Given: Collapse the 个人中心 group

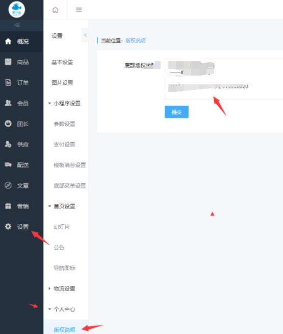Looking at the screenshot, I should [x=49, y=309].
